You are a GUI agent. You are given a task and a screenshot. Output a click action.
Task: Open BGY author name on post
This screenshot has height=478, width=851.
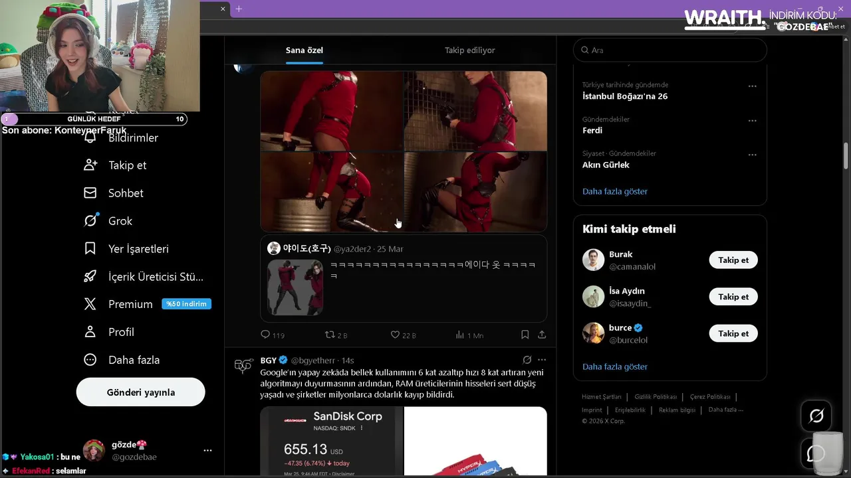coord(269,360)
